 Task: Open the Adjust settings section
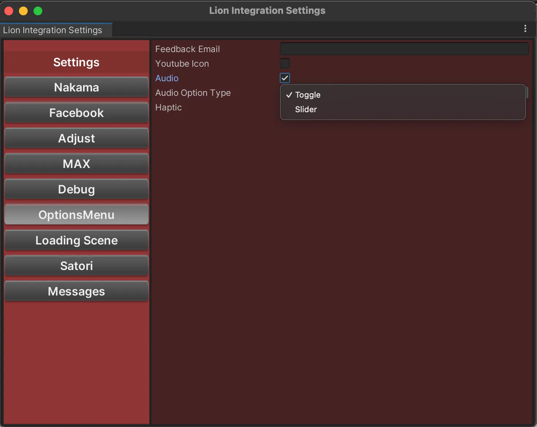[x=77, y=138]
